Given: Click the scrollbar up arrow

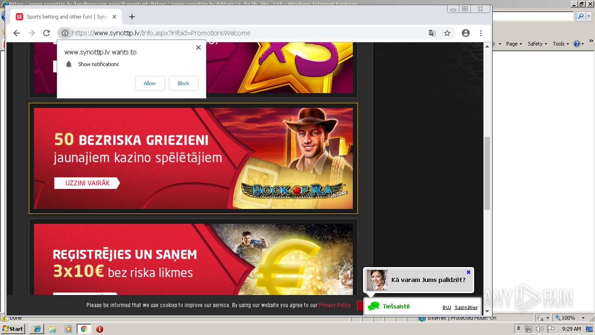Looking at the screenshot, I should coord(487,46).
